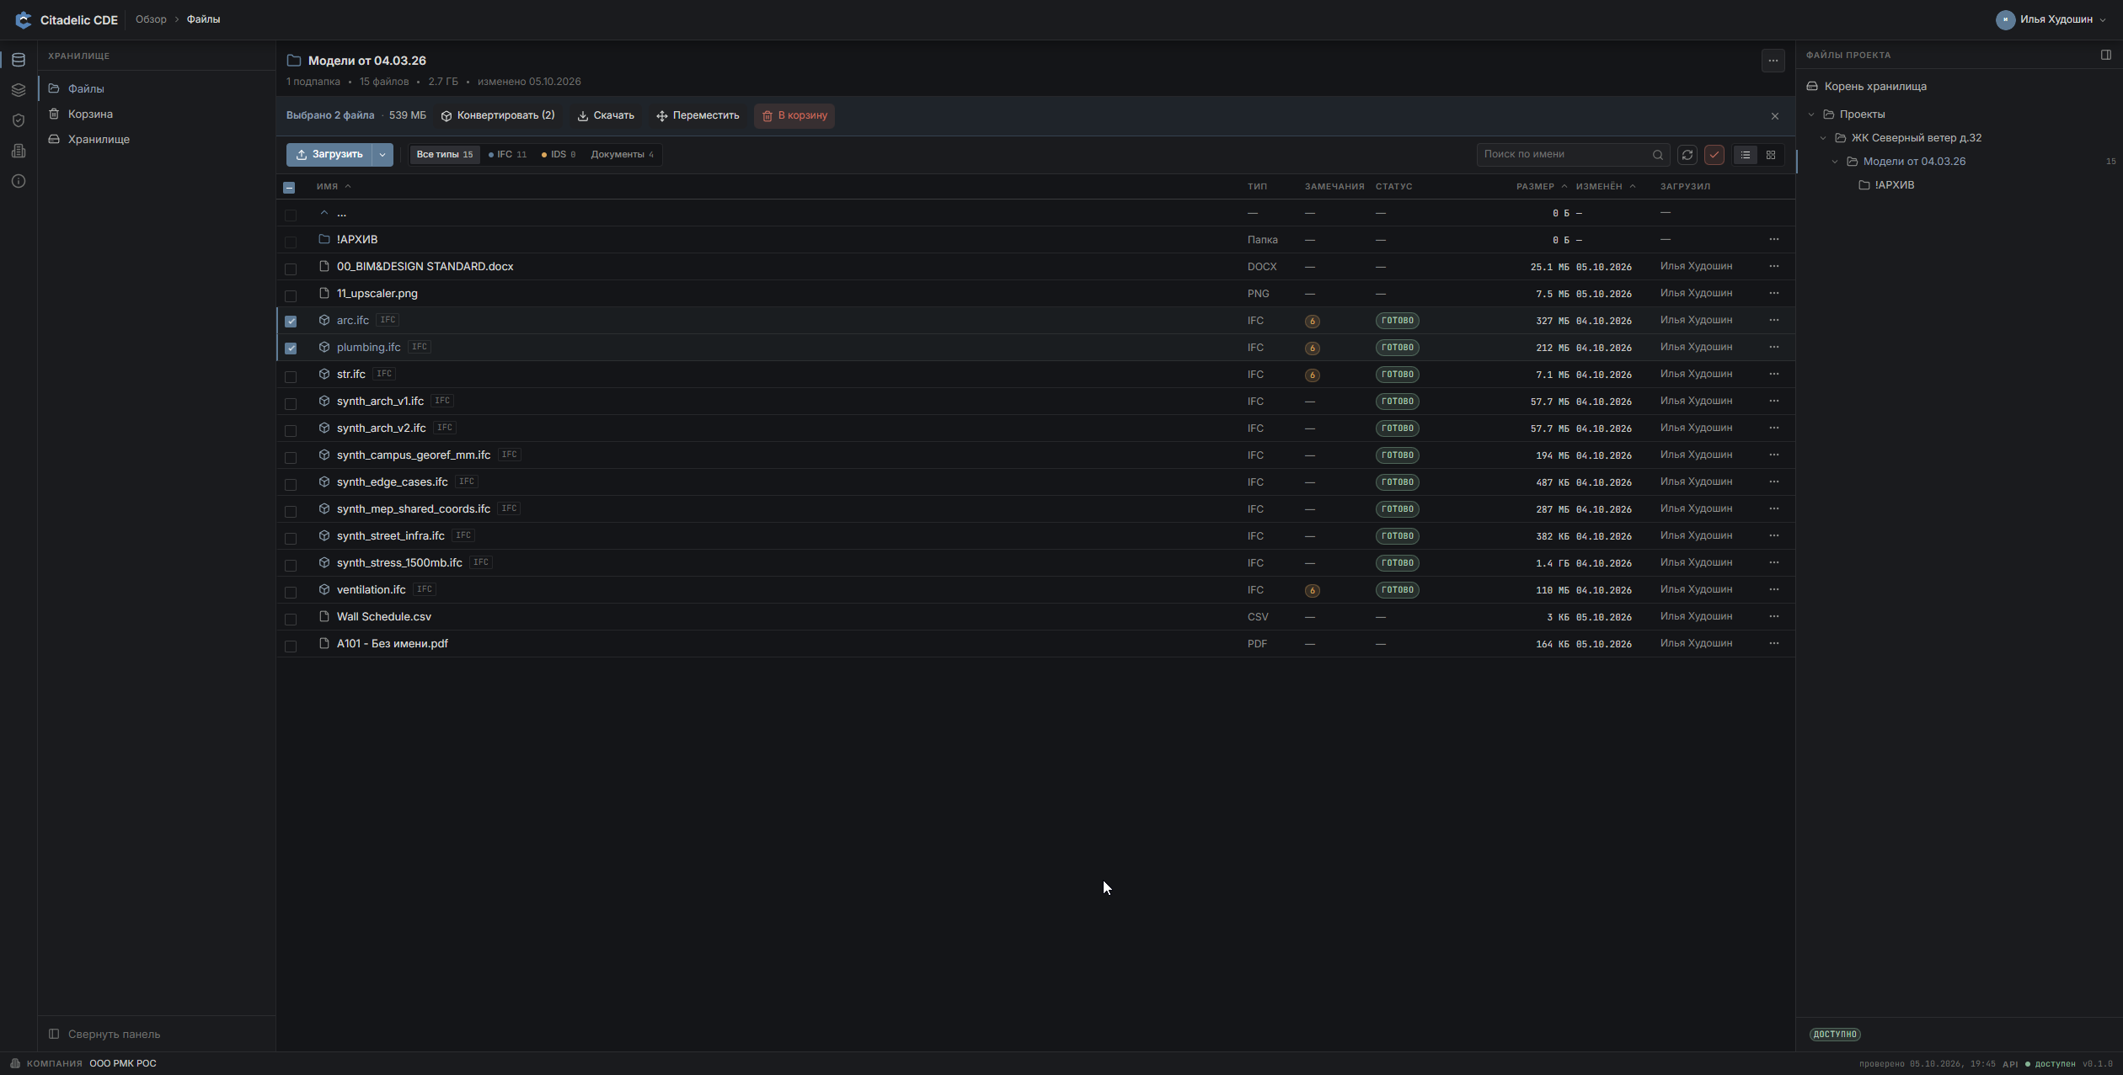Open row menu for ventilation.ifc
This screenshot has height=1075, width=2123.
pyautogui.click(x=1773, y=589)
